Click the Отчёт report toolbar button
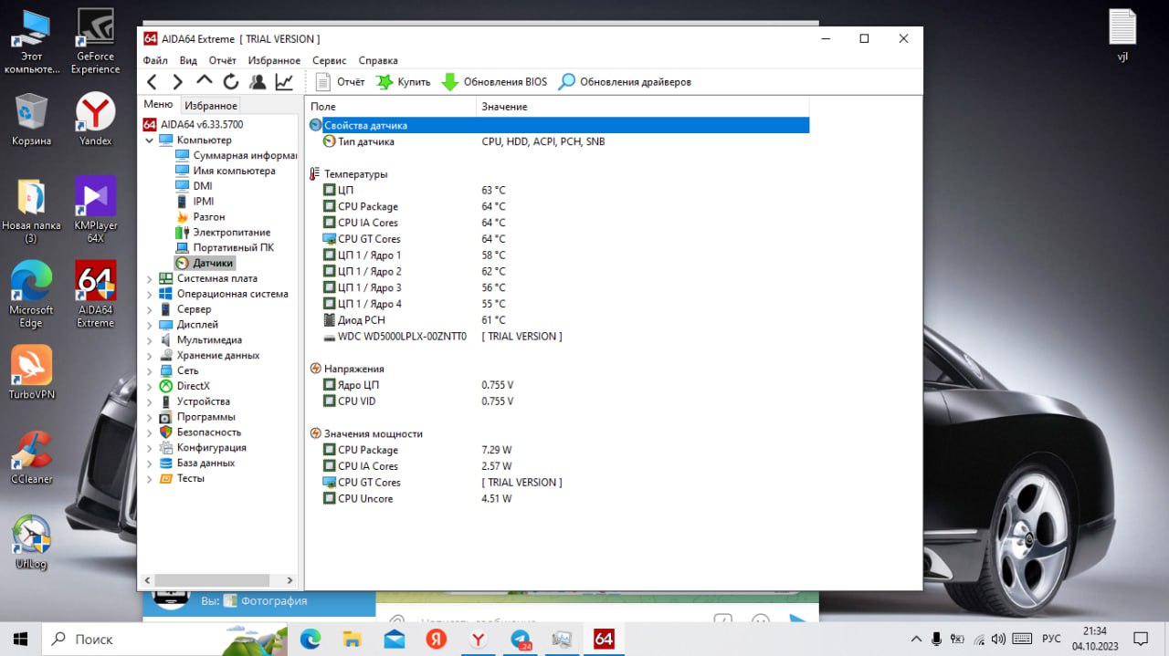The image size is (1169, 656). point(340,82)
